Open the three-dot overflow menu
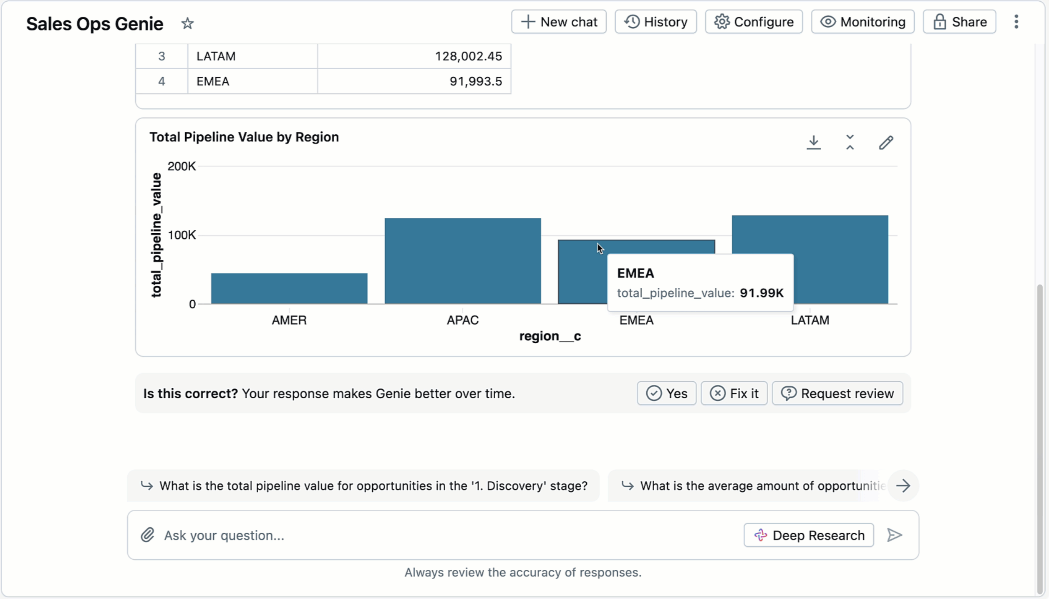 [1016, 22]
